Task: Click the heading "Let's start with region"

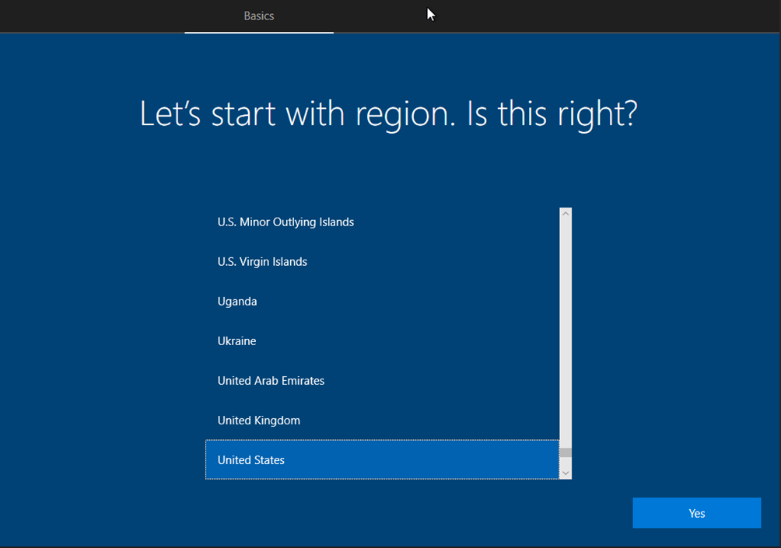Action: (x=296, y=114)
